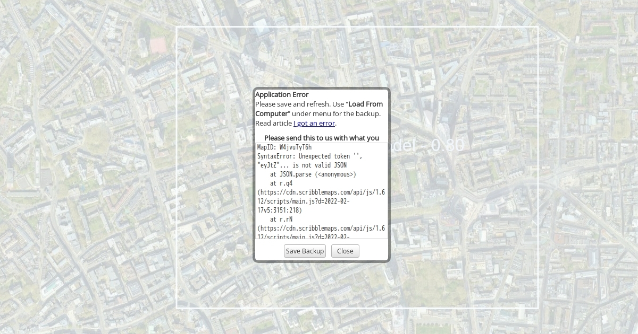Click the top edge of the white map rectangle

(x=357, y=27)
